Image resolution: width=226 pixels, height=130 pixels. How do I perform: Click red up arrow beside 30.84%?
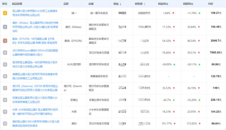point(199,27)
